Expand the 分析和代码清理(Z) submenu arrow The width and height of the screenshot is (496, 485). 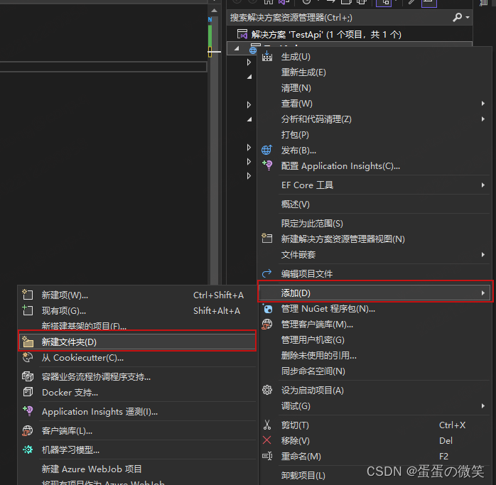click(x=482, y=119)
